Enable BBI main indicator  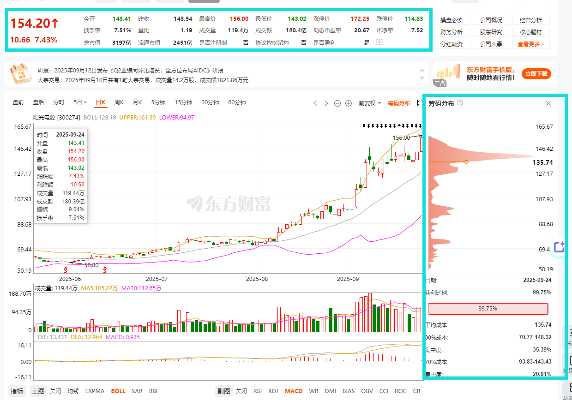[x=153, y=391]
